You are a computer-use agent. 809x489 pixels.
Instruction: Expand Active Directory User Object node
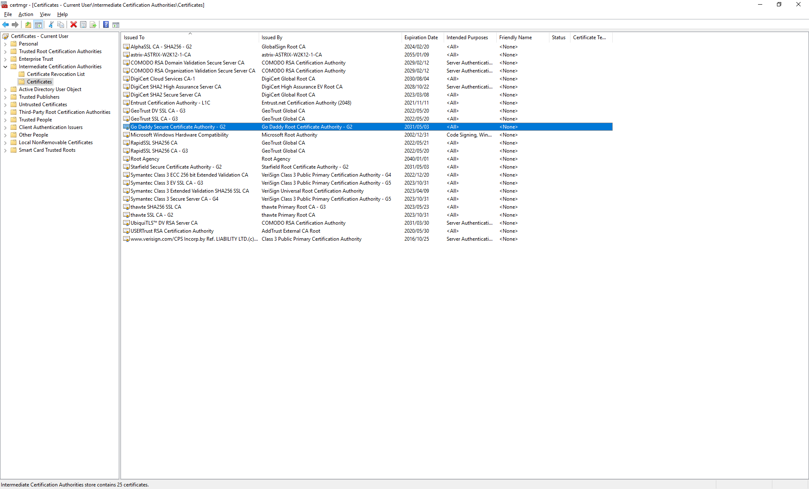point(5,89)
